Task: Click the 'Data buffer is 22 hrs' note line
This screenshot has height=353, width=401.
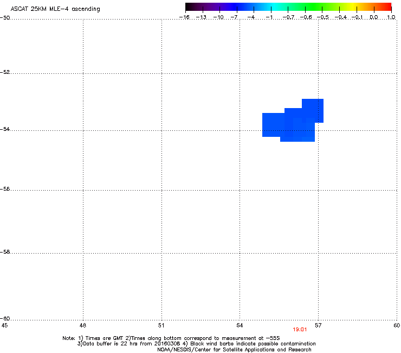Action: point(196,344)
